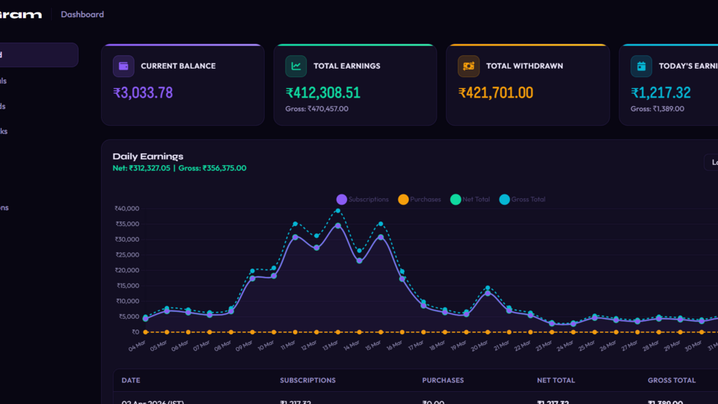Screen dimensions: 718x404
Task: Click the GROSS TOTAL column header
Action: coord(672,380)
